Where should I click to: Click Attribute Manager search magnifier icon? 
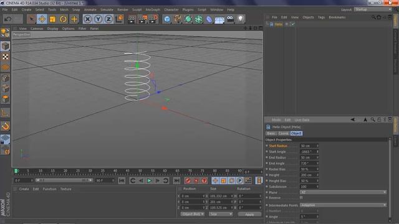[x=373, y=119]
